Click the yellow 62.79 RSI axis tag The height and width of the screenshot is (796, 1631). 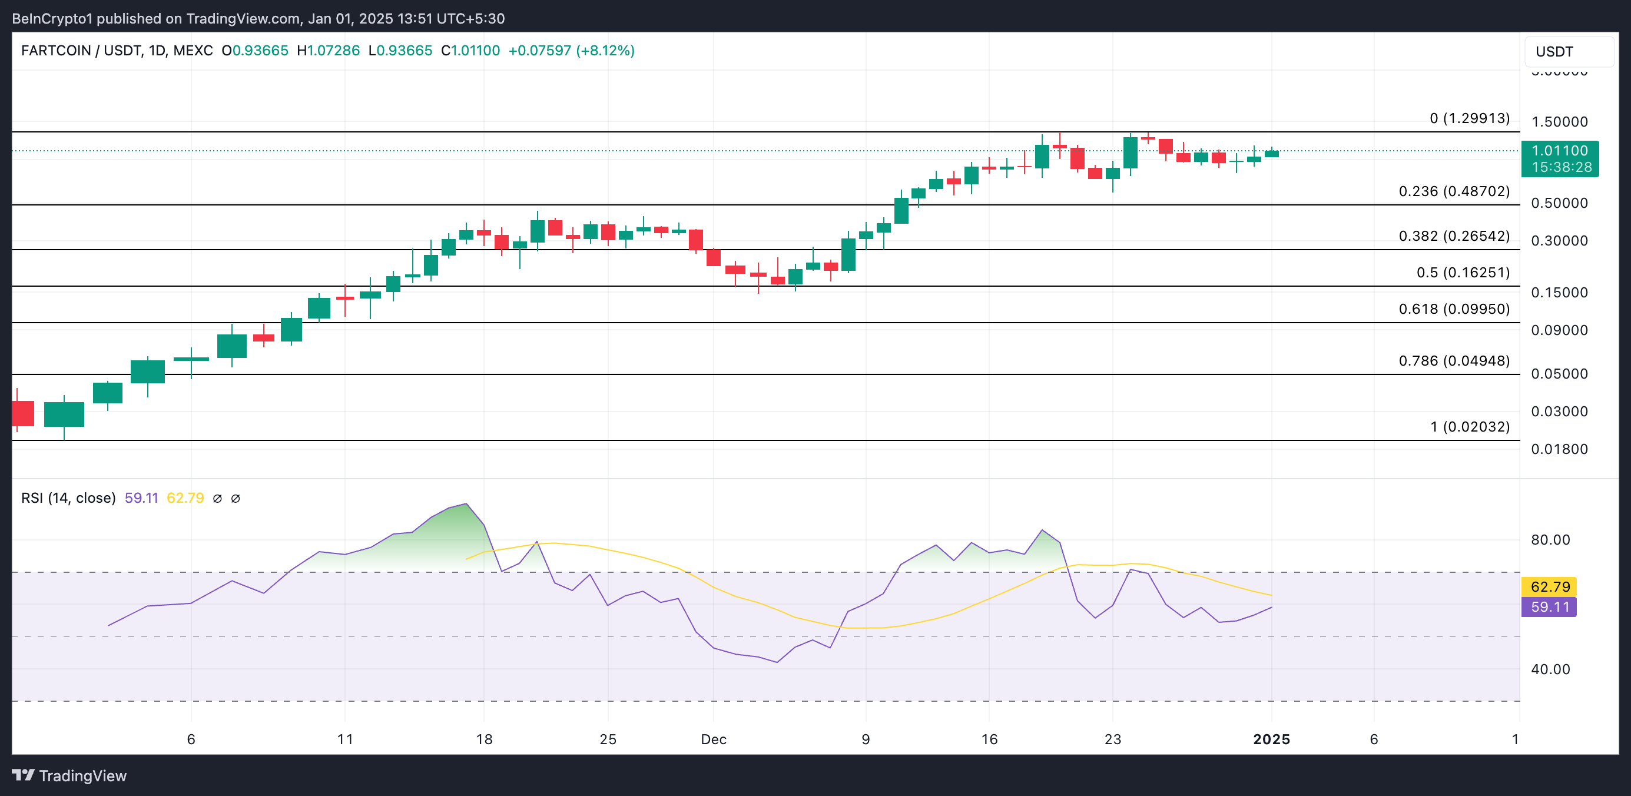click(x=1549, y=586)
